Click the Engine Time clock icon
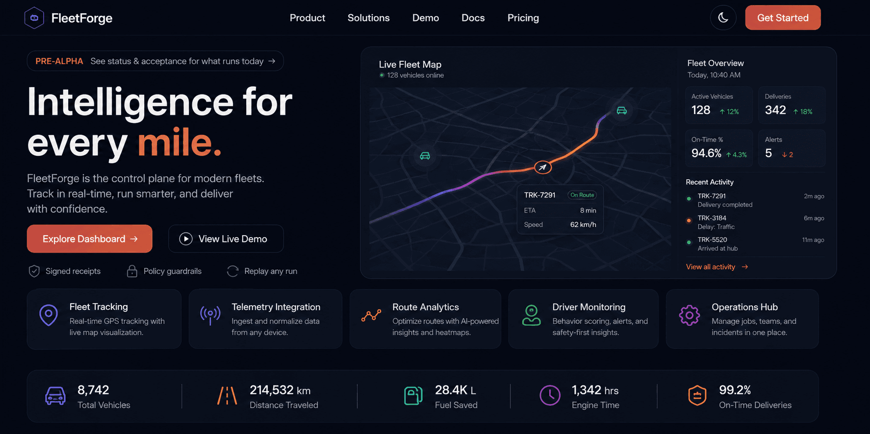The image size is (870, 434). tap(550, 395)
